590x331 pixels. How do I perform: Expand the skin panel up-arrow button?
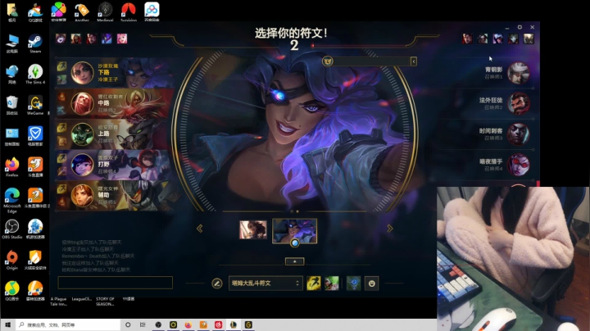(x=295, y=261)
